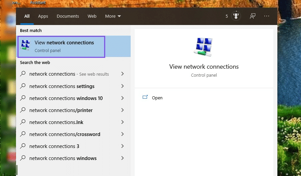Click search icon beside 'network connections/printer'

(x=23, y=110)
